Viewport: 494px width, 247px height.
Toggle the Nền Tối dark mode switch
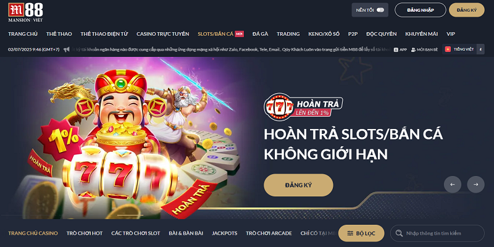(x=380, y=10)
